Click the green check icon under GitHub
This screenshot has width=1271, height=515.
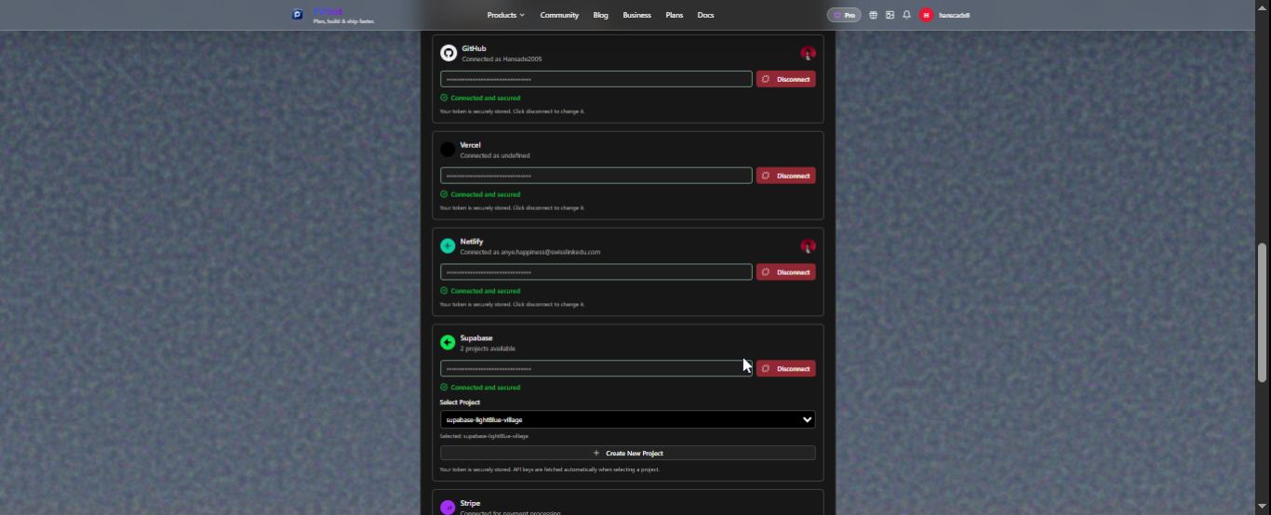click(x=444, y=98)
